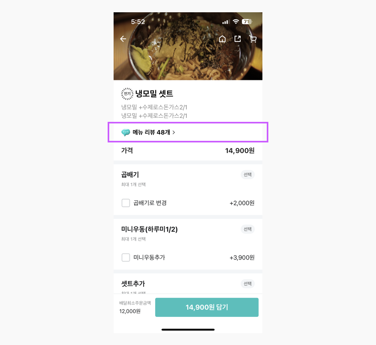
Task: Tap the popular badge icon
Action: tap(127, 94)
